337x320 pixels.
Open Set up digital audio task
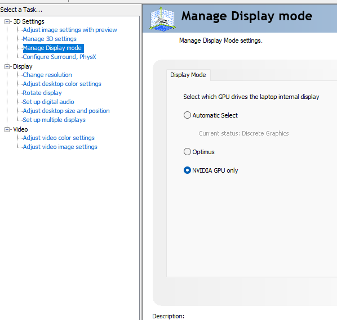tap(48, 102)
